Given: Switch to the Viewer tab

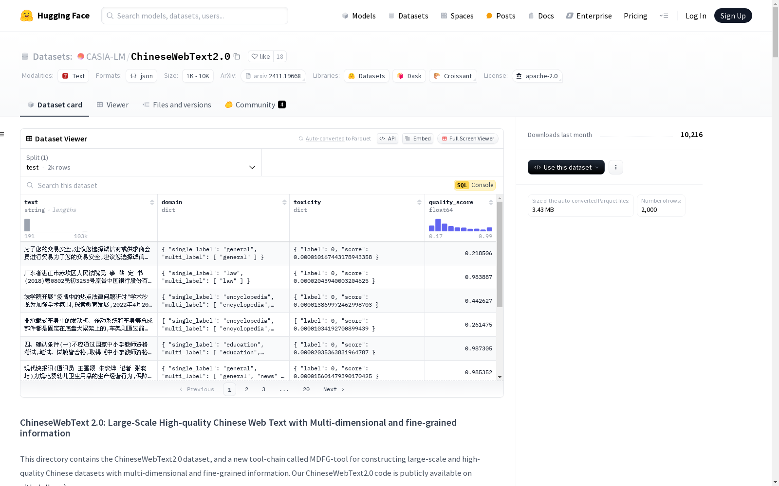Looking at the screenshot, I should (x=112, y=105).
